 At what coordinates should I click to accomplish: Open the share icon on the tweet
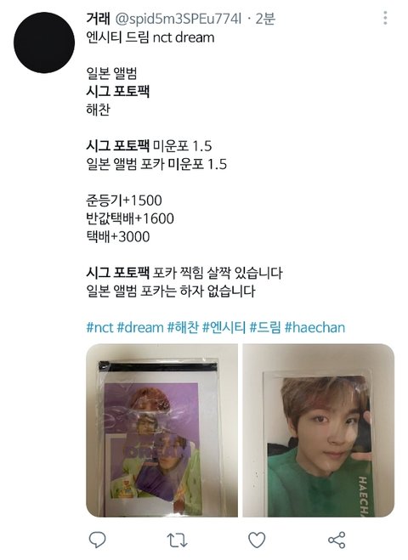(x=337, y=540)
